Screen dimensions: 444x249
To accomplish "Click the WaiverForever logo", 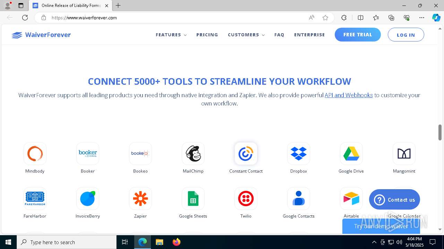I will click(41, 35).
